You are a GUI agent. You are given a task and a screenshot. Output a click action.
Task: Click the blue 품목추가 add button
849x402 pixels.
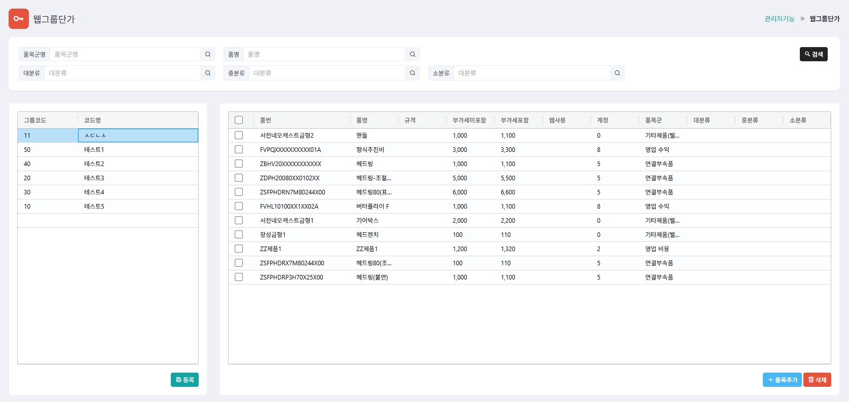[782, 380]
